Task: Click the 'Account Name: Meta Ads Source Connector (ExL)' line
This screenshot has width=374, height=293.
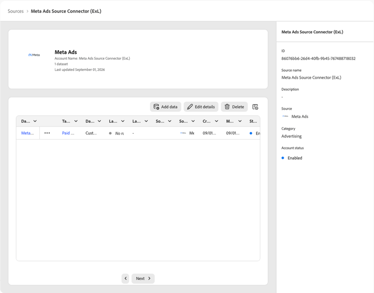Action: tap(92, 58)
